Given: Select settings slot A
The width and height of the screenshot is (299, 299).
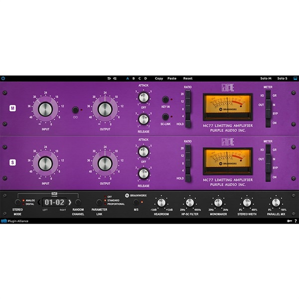Looking at the screenshot, I should click(x=128, y=78).
